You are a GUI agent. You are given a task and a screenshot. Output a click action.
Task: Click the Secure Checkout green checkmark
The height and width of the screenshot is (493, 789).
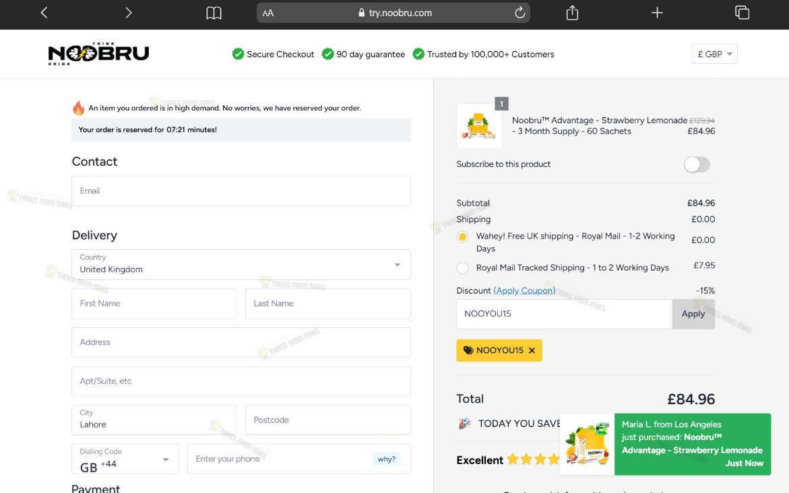tap(238, 54)
